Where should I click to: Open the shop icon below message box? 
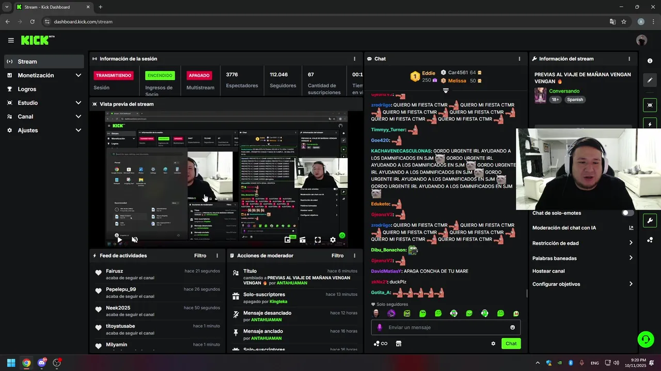(x=399, y=344)
